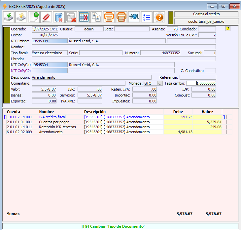Click the olive color block beside toolbar

tap(171, 18)
